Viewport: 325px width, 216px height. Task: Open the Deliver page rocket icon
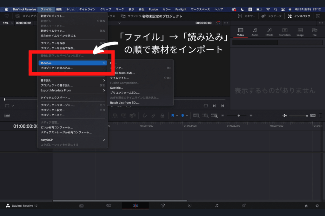tap(243, 206)
